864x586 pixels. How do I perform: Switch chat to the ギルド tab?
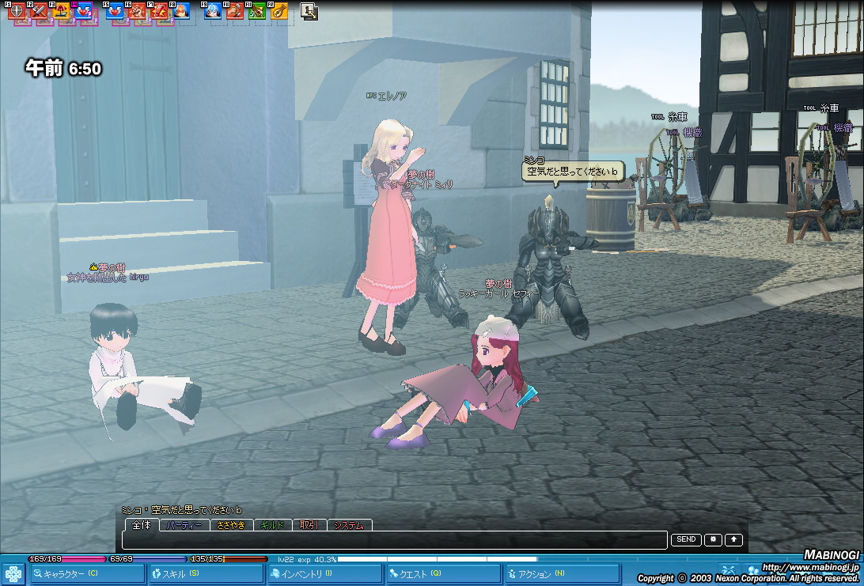point(272,525)
